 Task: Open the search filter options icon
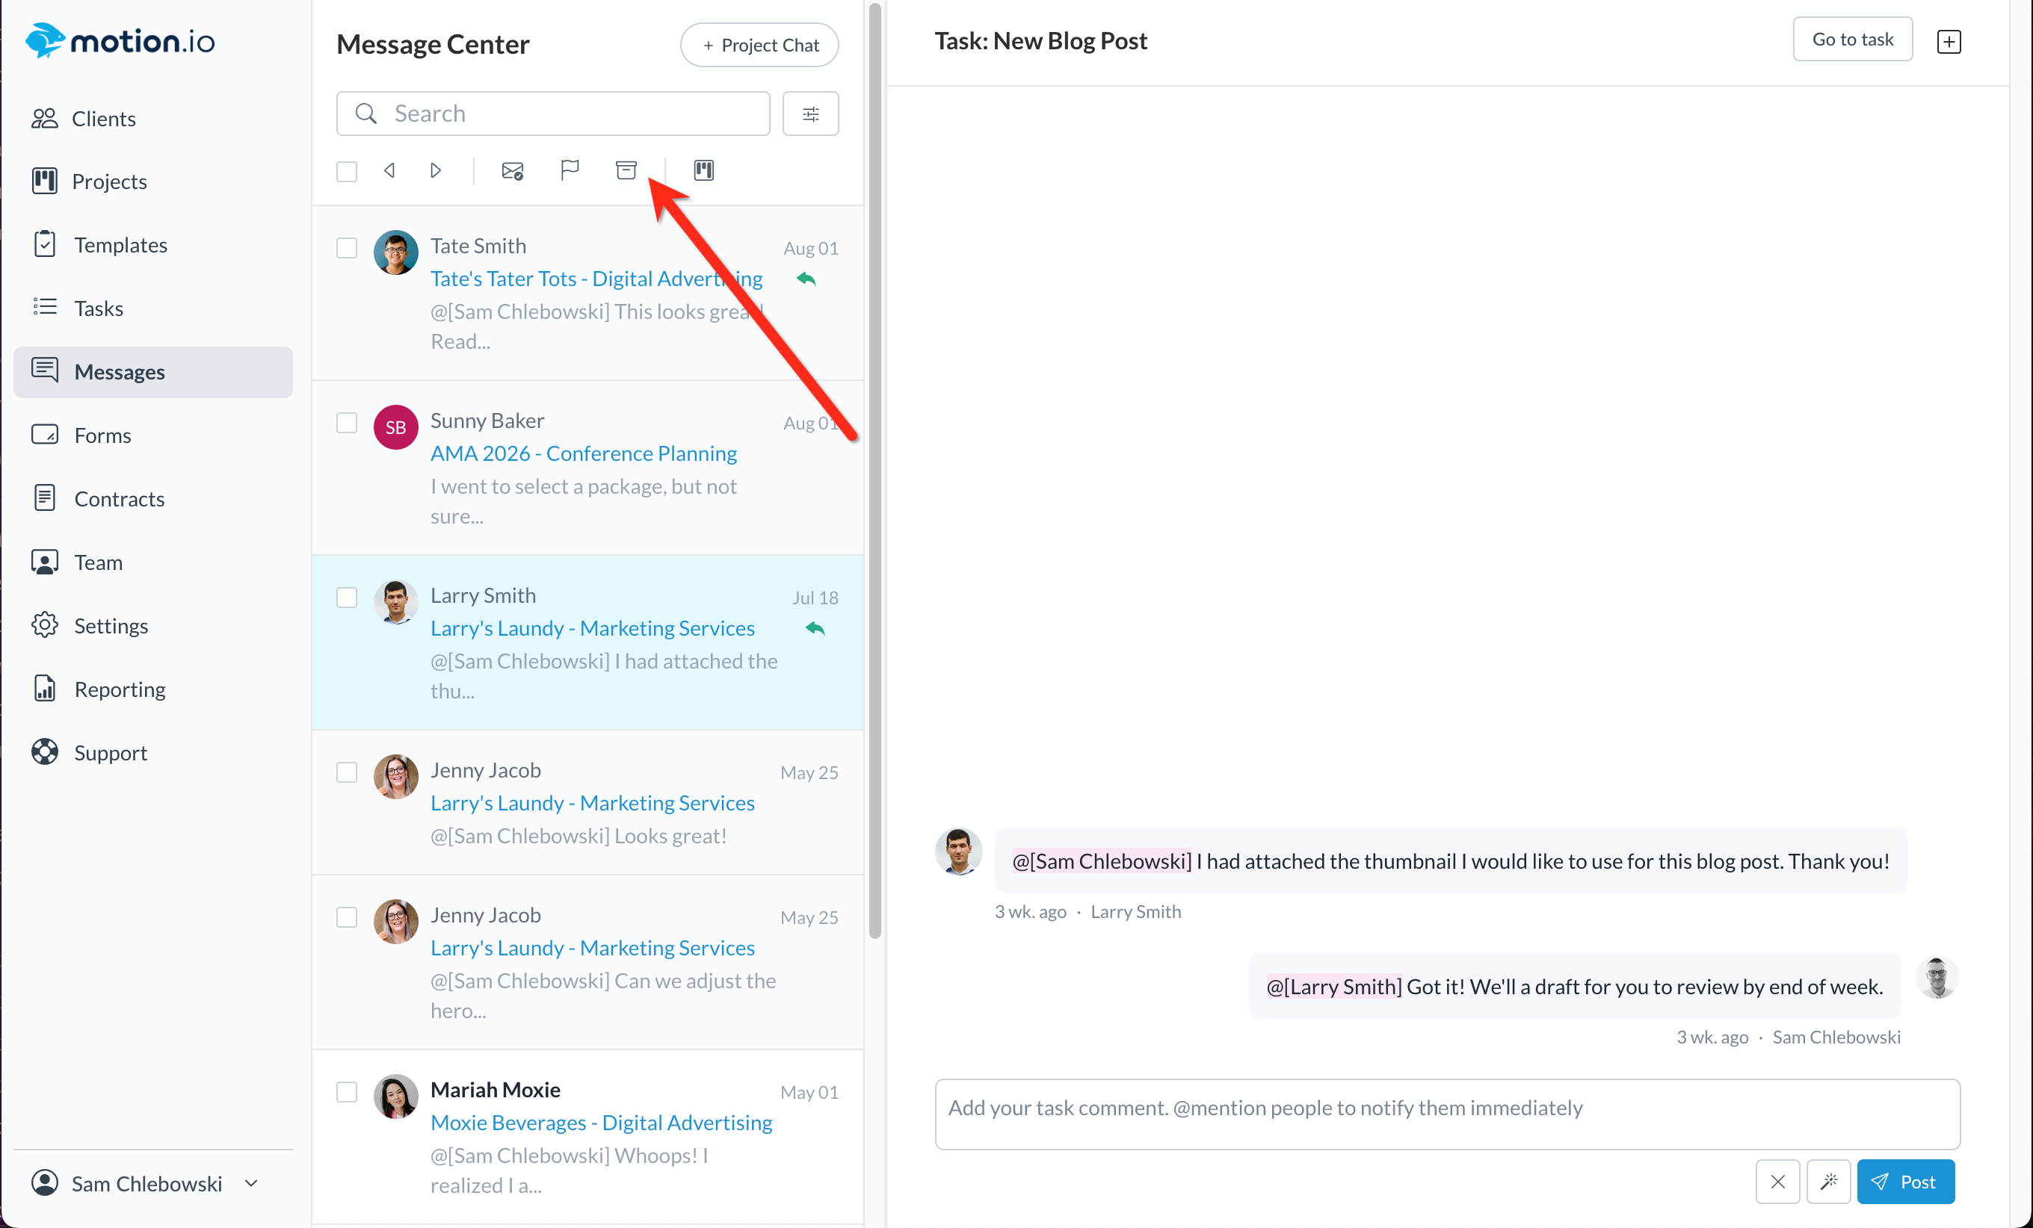(810, 114)
